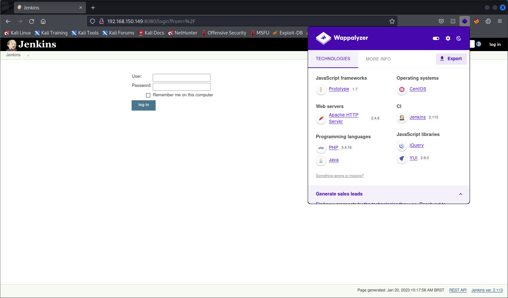Open the FoxyProxy extension icon
508x298 pixels.
[x=476, y=21]
